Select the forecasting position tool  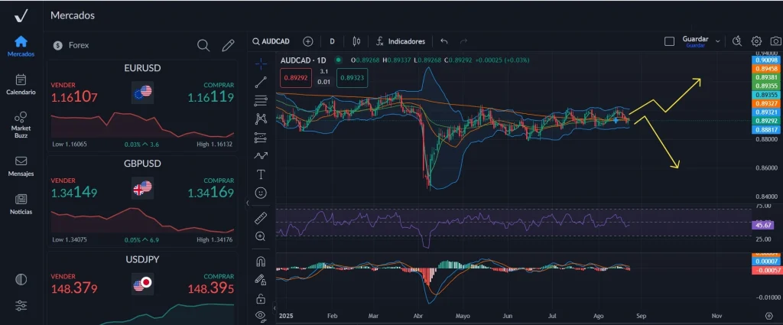261,138
